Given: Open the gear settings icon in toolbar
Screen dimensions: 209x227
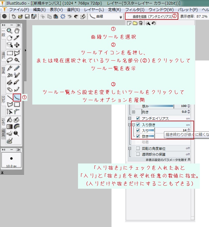Looking at the screenshot, I should coord(4,16).
